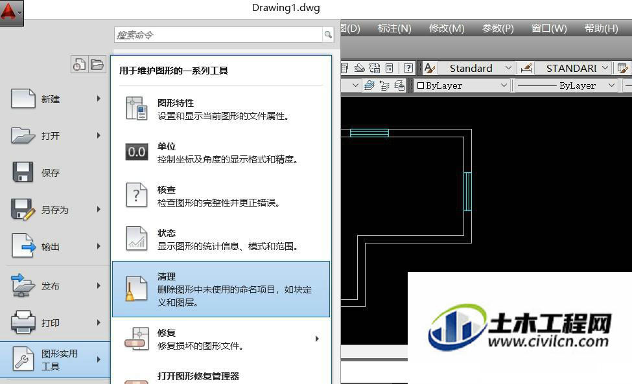Screen dimensions: 632x384
Task: Expand the 修复 submenu arrow
Action: [x=317, y=339]
